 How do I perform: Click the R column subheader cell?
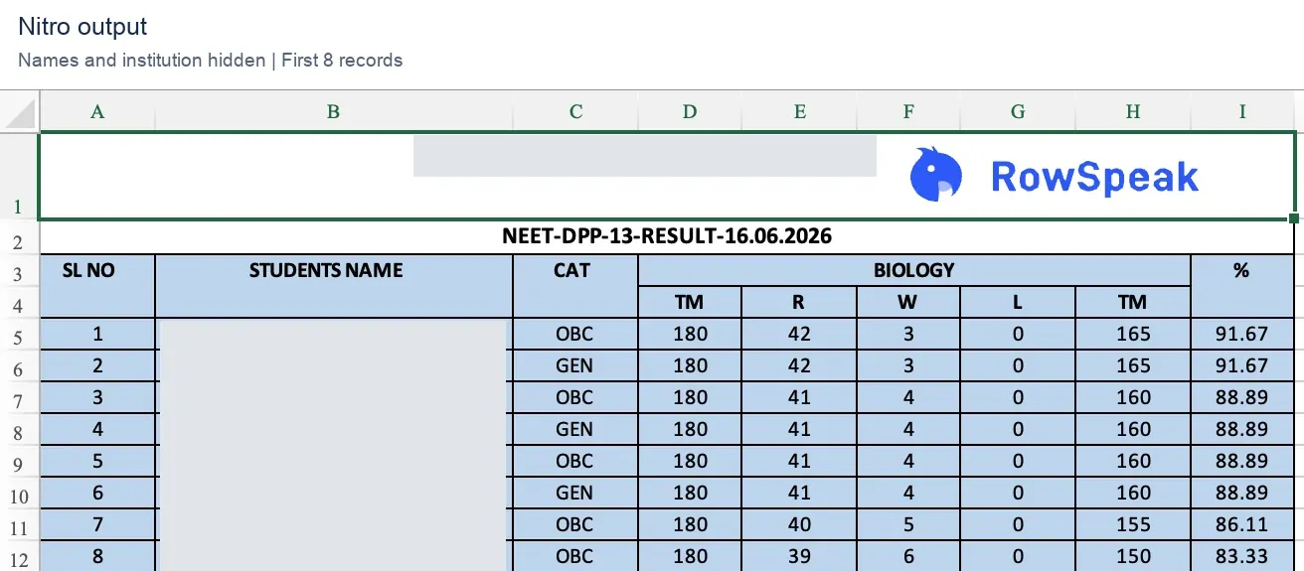coord(799,302)
